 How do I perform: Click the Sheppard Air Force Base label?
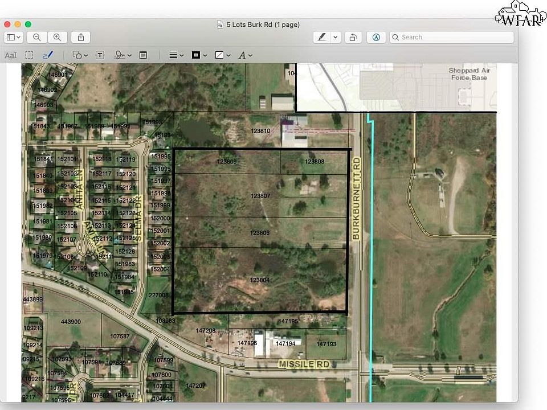[x=469, y=74]
